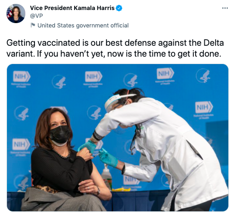Open Vice President Kamala Harris profile name
The image size is (234, 217).
click(72, 8)
